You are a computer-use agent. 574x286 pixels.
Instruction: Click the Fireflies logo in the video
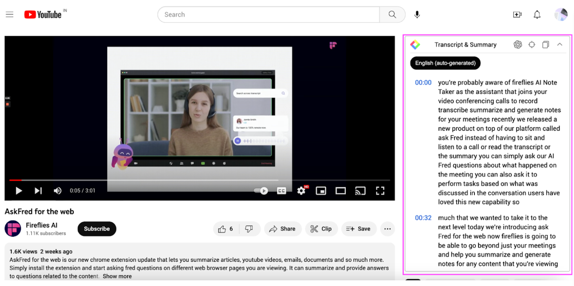point(333,45)
